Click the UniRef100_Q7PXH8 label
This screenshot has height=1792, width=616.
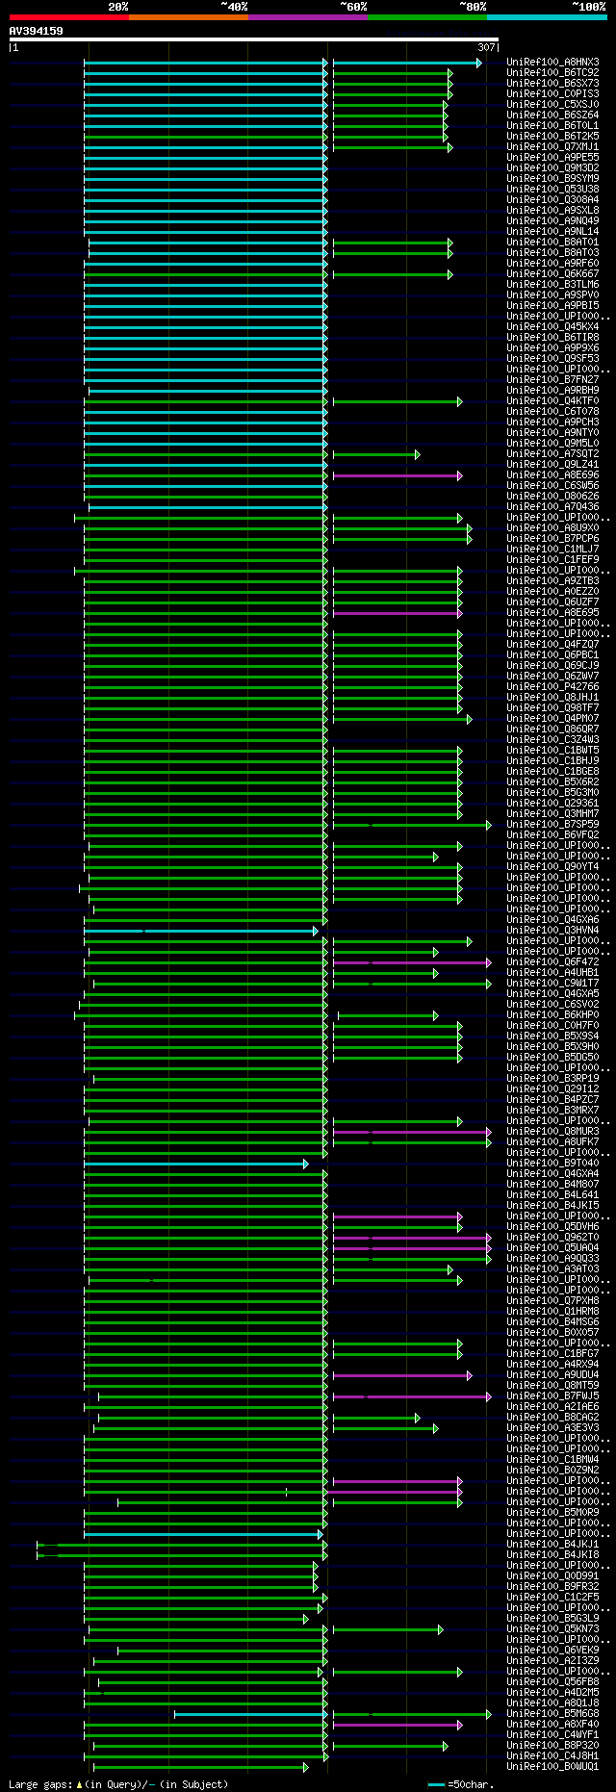pyautogui.click(x=552, y=1301)
